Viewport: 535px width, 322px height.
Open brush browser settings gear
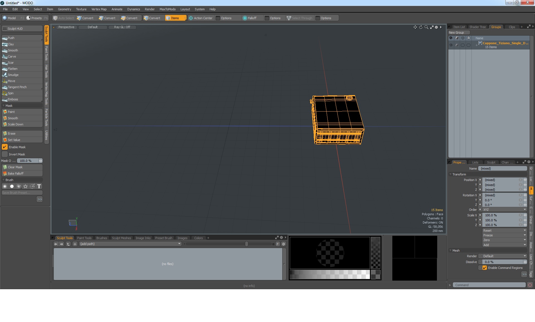(x=284, y=244)
